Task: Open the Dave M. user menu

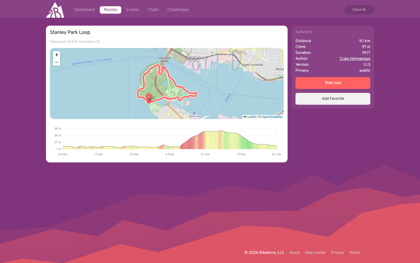Action: (359, 10)
